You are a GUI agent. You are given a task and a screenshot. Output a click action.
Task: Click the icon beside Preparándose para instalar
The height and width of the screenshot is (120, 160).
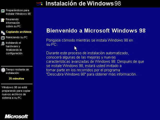(3, 11)
